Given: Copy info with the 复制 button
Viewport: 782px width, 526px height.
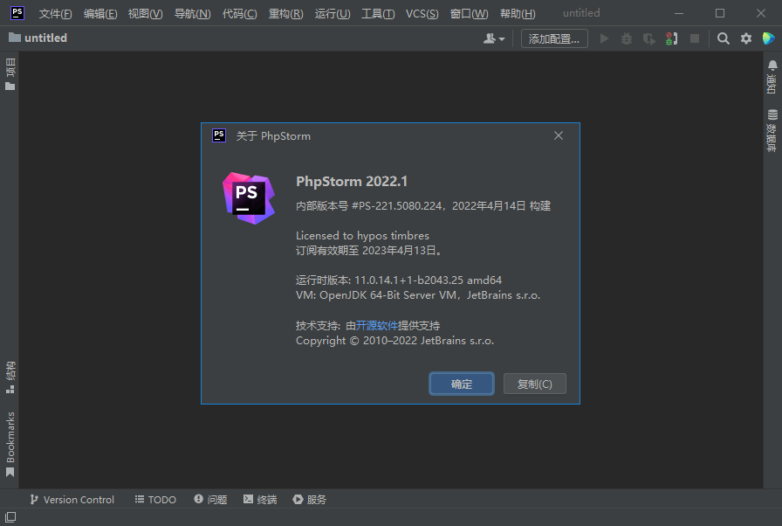Looking at the screenshot, I should (x=534, y=384).
